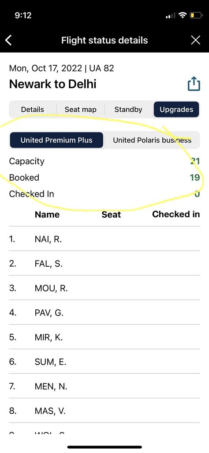209x453 pixels.
Task: Switch to the Details tab
Action: [x=33, y=109]
